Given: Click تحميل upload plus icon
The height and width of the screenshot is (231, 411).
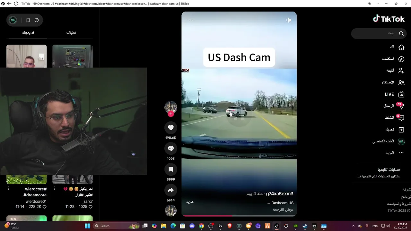Looking at the screenshot, I should tap(401, 130).
